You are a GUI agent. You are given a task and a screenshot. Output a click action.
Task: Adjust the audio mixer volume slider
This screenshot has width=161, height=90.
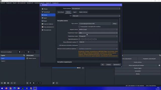tap(65, 68)
